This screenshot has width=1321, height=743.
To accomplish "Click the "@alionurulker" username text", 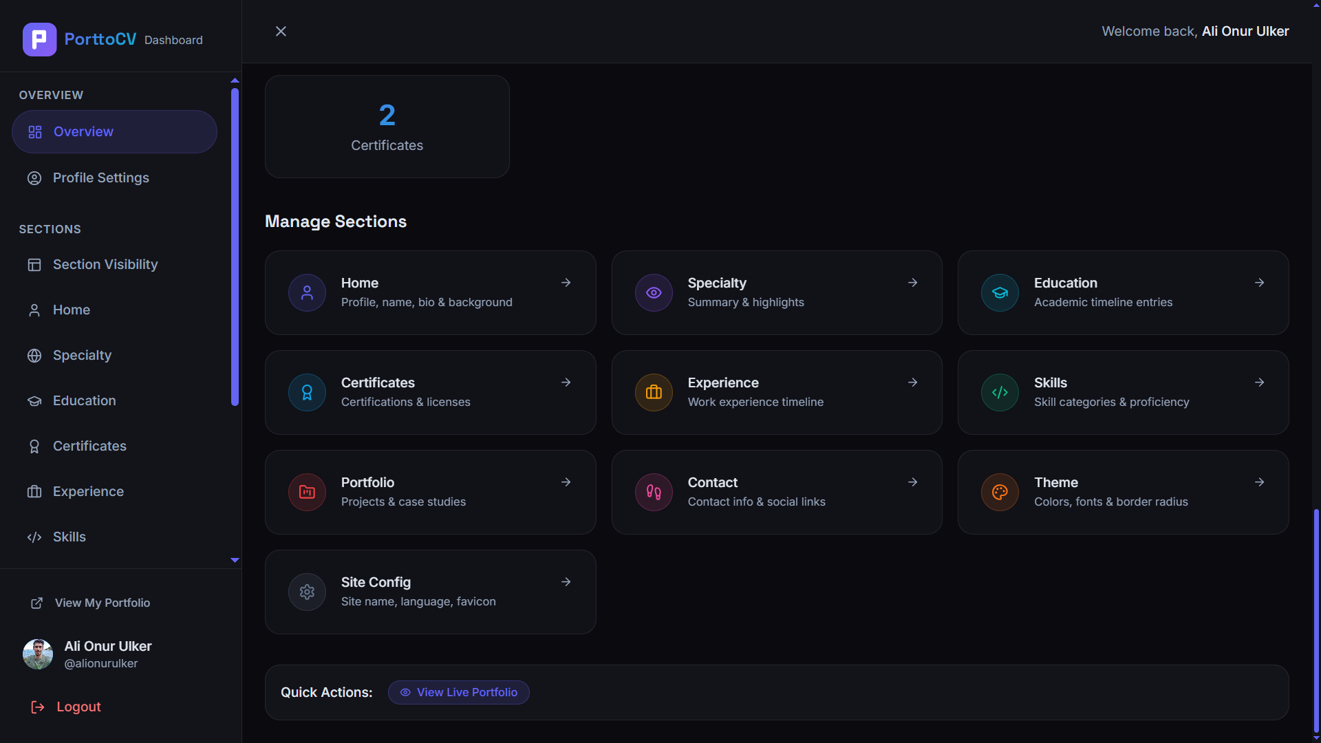I will point(101,663).
